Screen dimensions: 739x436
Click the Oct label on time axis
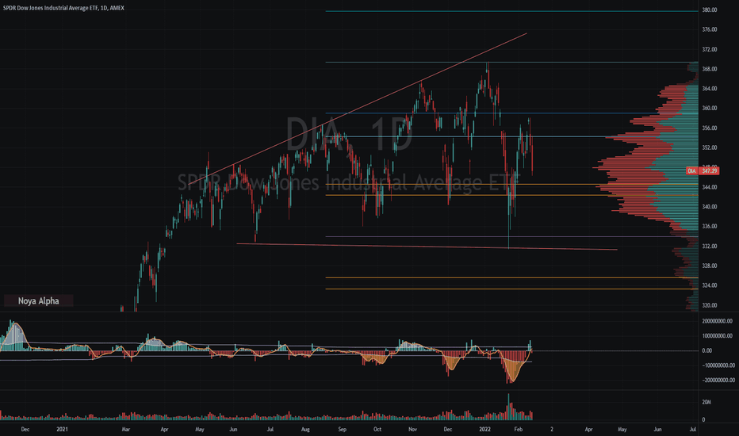(377, 430)
